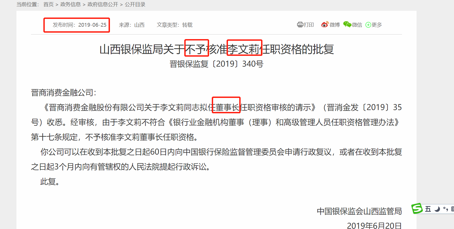The image size is (454, 229).
Task: Click the 文章类型: 转载 label
Action: pos(175,25)
